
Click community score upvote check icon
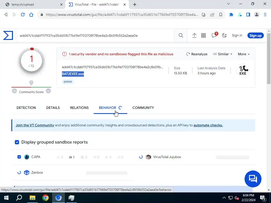48,91
